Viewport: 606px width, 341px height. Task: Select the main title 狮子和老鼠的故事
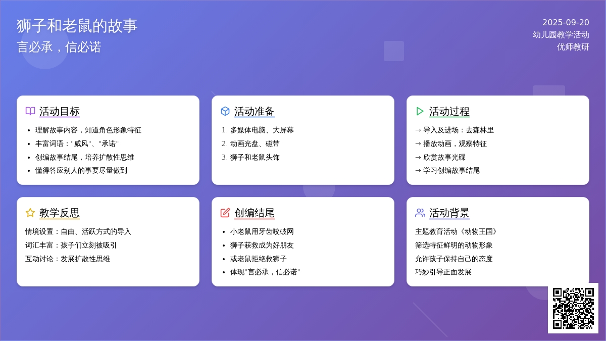coord(77,26)
